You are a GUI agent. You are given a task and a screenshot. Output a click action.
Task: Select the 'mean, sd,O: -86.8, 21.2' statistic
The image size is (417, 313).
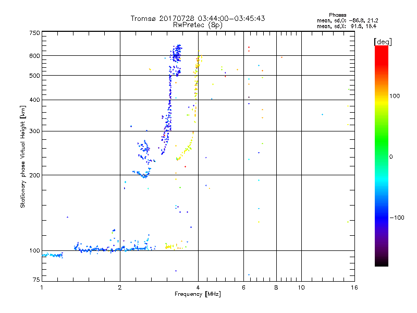point(347,20)
